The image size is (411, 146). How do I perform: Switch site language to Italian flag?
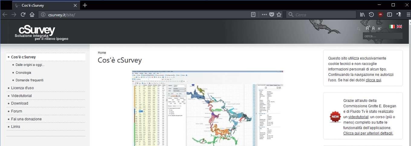(392, 27)
